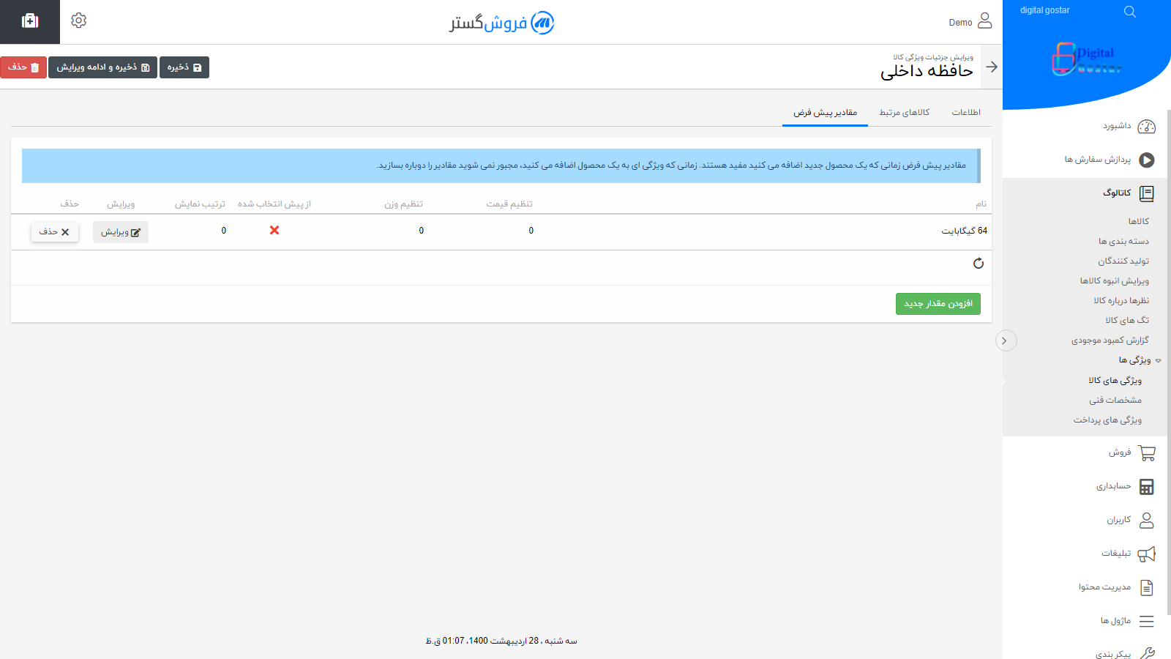Image resolution: width=1171 pixels, height=659 pixels.
Task: Open the Demo user account menu
Action: (970, 22)
